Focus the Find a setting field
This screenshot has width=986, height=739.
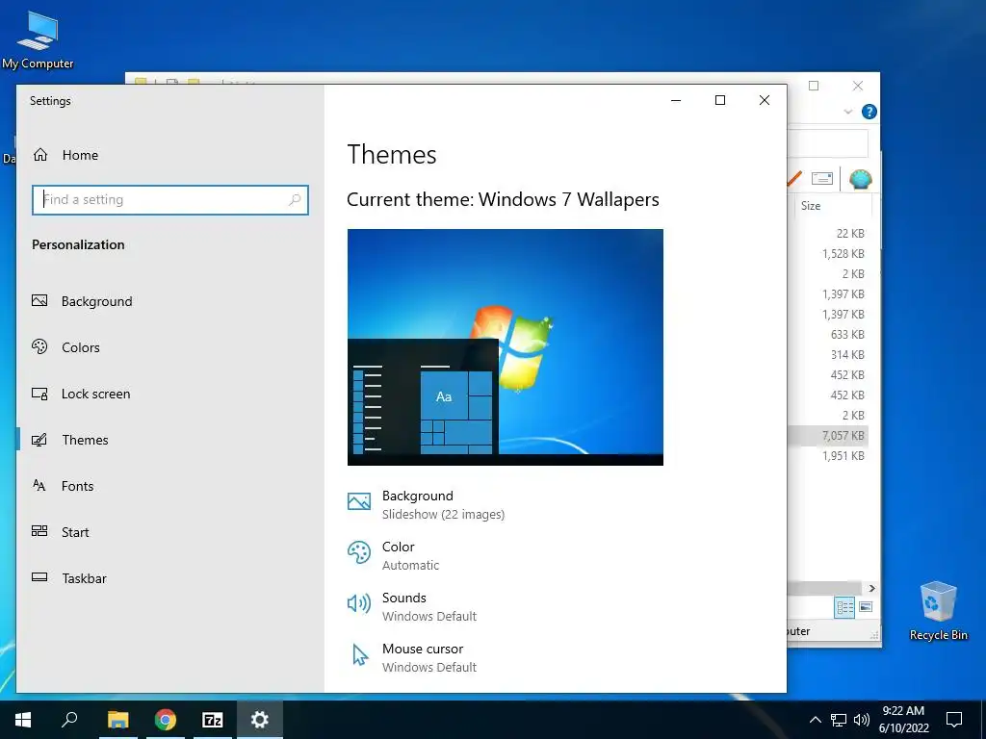169,200
